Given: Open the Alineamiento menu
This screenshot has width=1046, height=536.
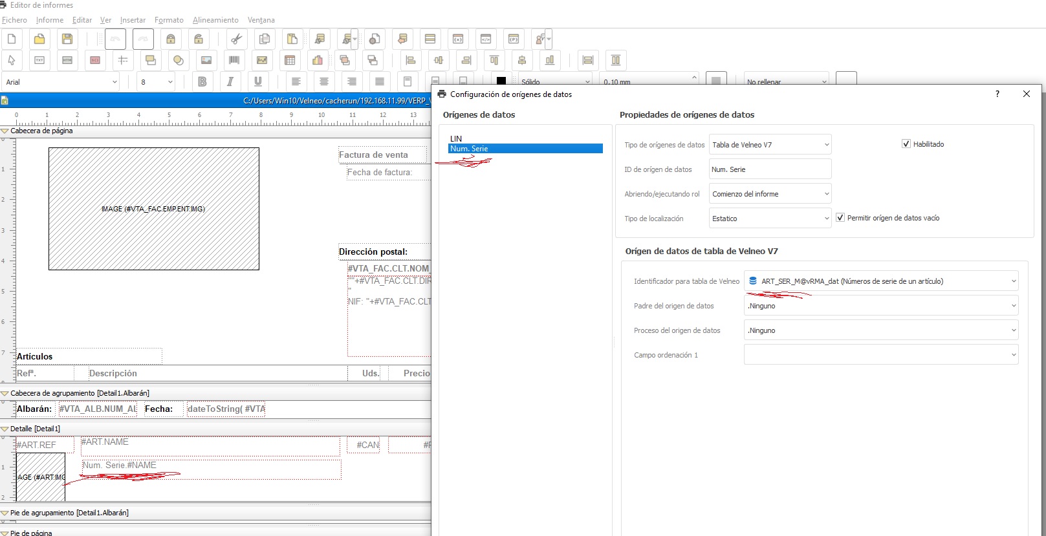Looking at the screenshot, I should 215,20.
